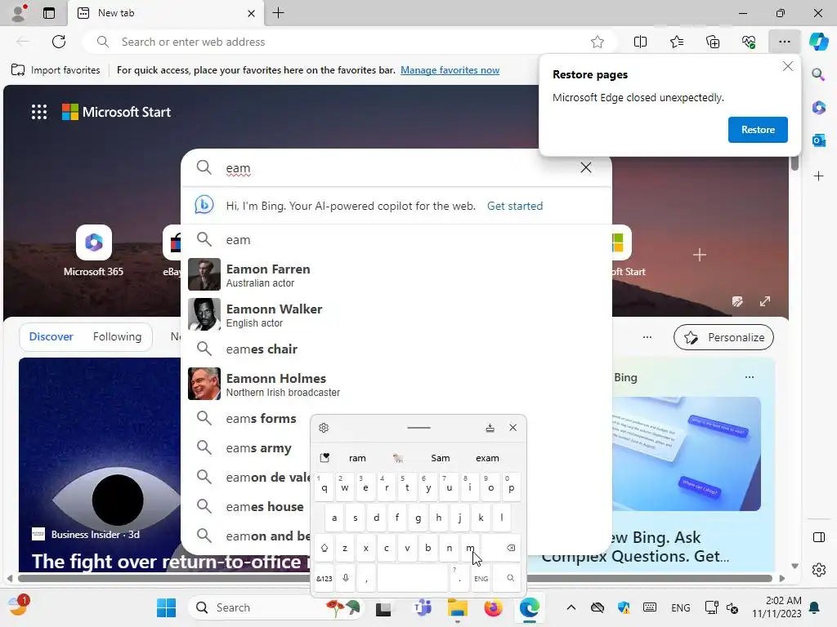837x627 pixels.
Task: Open Outlook in the sidebar
Action: click(818, 140)
